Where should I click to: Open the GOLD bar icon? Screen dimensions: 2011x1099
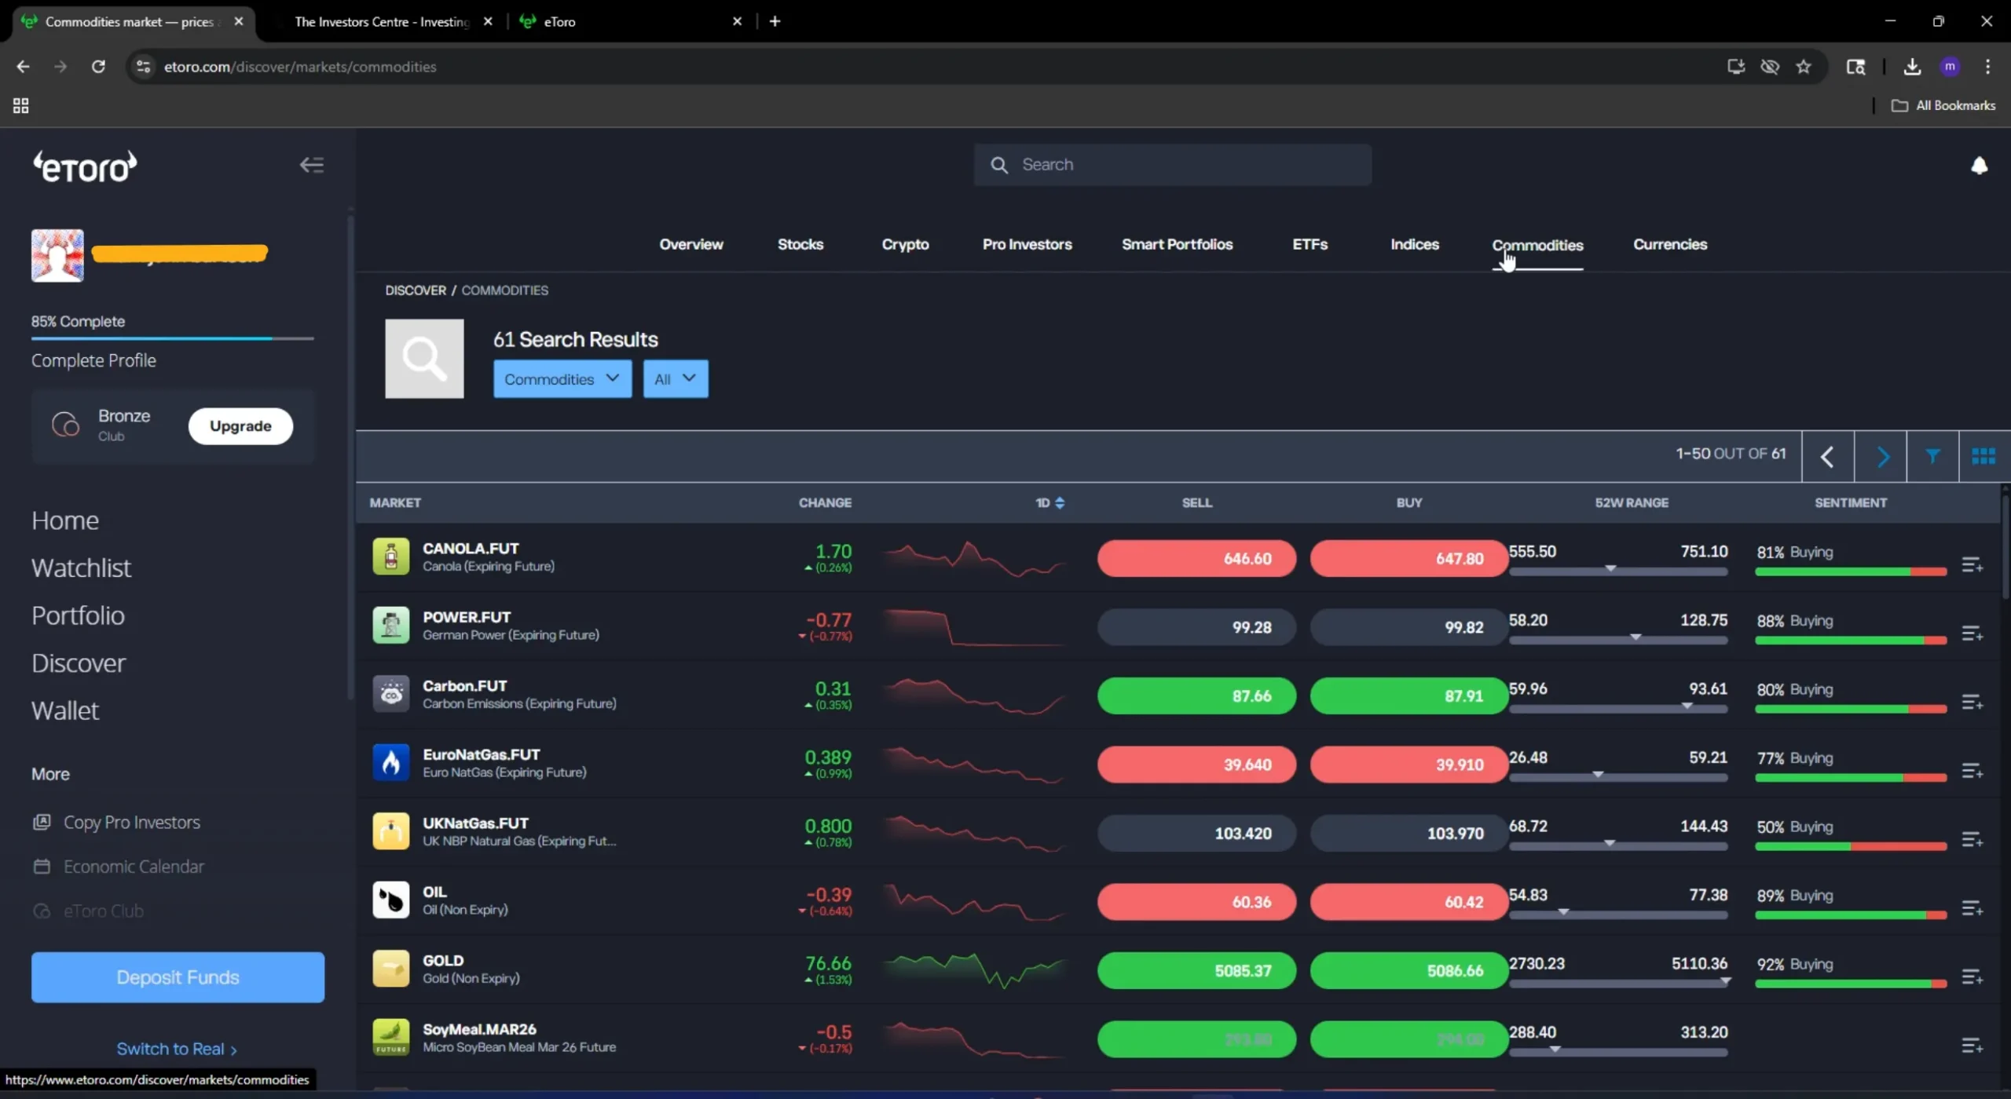pos(390,969)
